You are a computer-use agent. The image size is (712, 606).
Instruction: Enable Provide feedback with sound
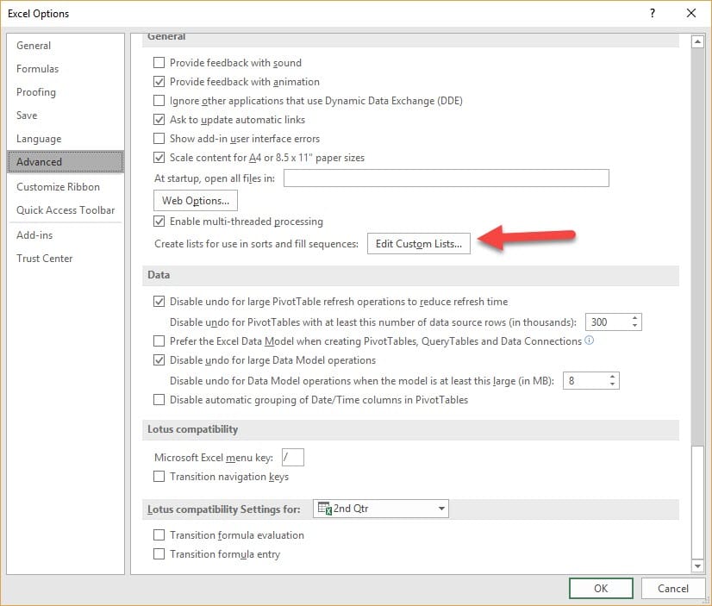pyautogui.click(x=159, y=63)
